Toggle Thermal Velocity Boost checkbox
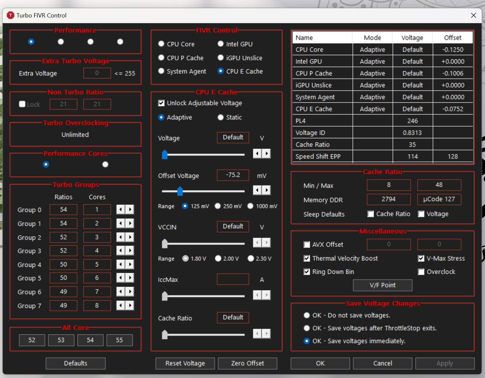 [307, 258]
